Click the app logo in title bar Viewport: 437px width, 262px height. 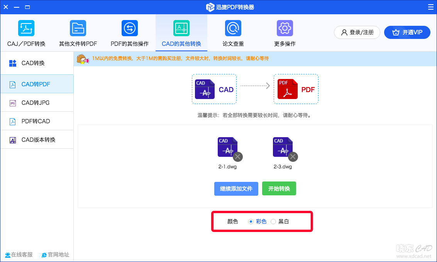point(210,7)
